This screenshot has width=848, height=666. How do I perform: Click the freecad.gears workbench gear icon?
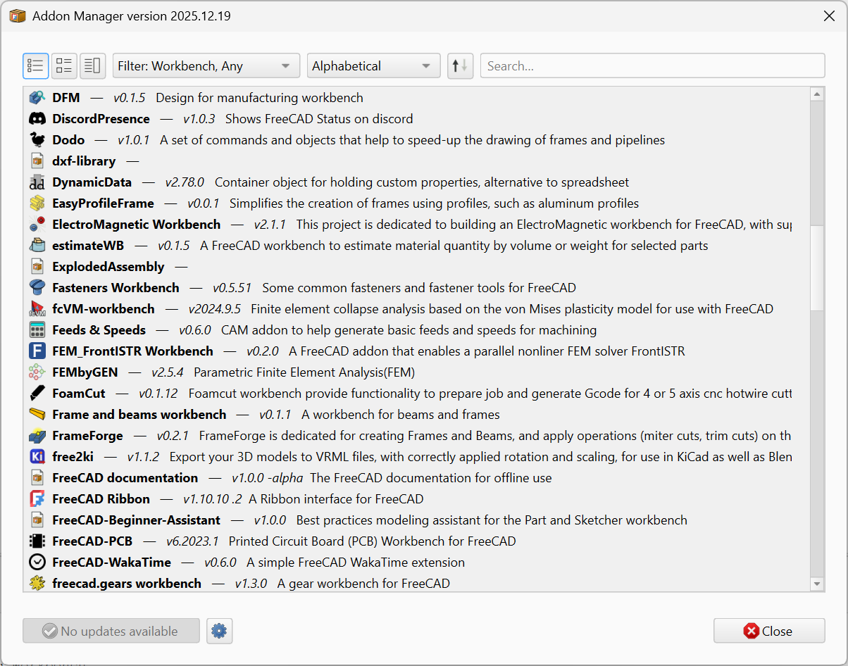tap(37, 584)
